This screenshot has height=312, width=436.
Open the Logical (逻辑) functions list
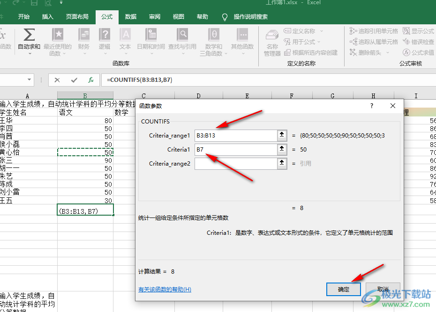[x=105, y=42]
